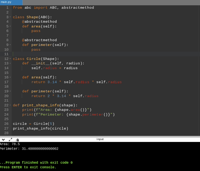The height and width of the screenshot is (171, 200).
Task: Click 'Area: 78.5' console output
Action: tap(10, 144)
